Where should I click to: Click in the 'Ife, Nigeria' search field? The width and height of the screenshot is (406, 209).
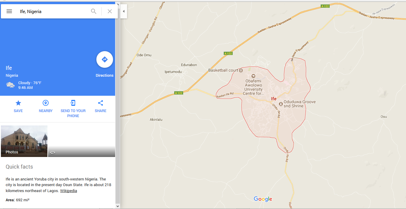(x=54, y=11)
